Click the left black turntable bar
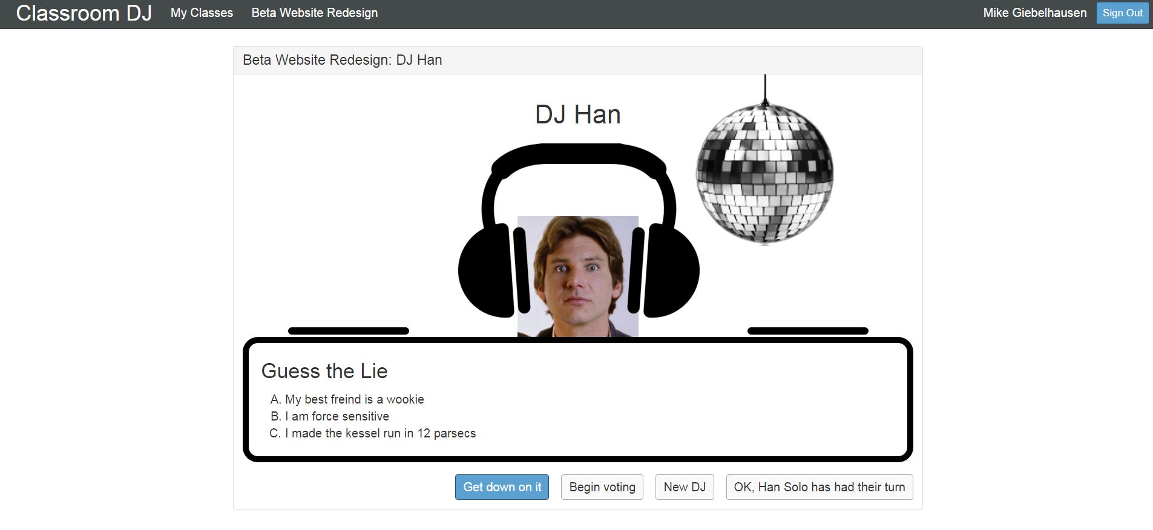 tap(349, 331)
